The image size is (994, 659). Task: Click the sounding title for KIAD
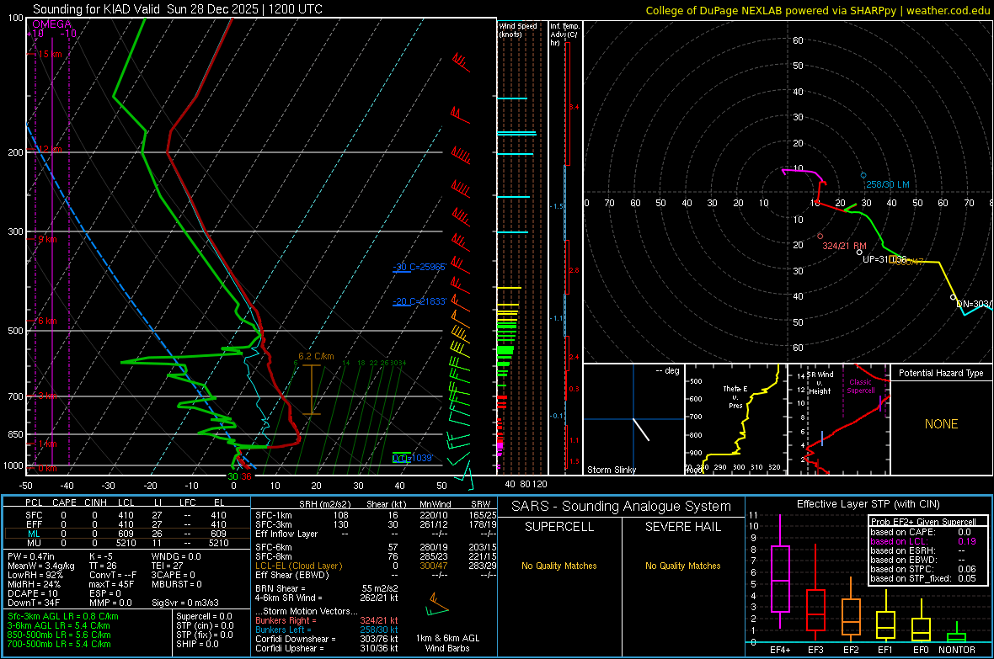(x=178, y=9)
